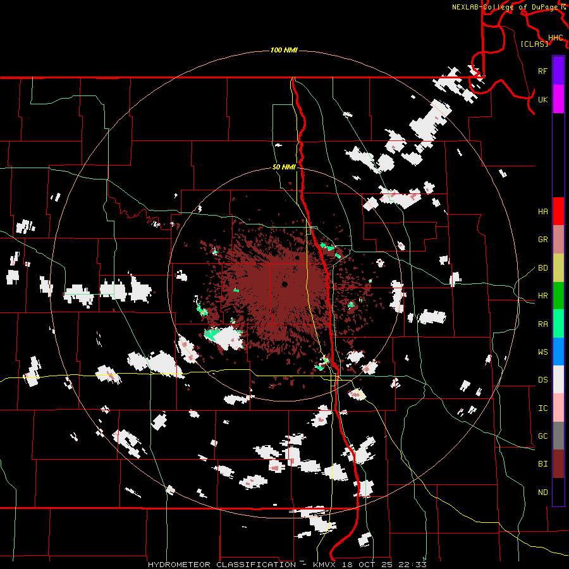The height and width of the screenshot is (569, 569).
Task: Click the RA light green legend swatch
Action: [x=558, y=324]
